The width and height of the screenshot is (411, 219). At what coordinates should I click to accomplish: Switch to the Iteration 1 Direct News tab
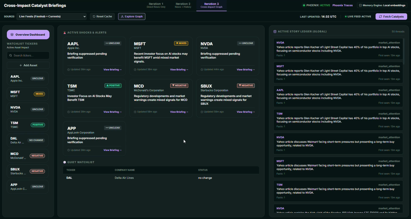tap(156, 5)
